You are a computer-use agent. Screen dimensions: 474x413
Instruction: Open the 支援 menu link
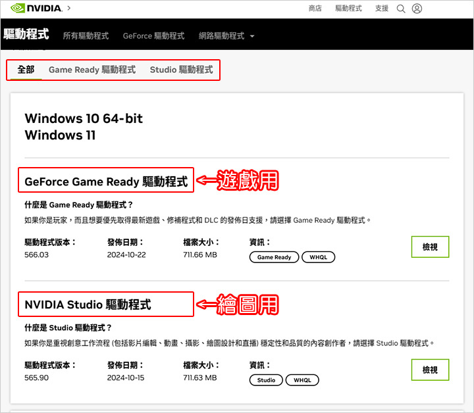point(381,9)
